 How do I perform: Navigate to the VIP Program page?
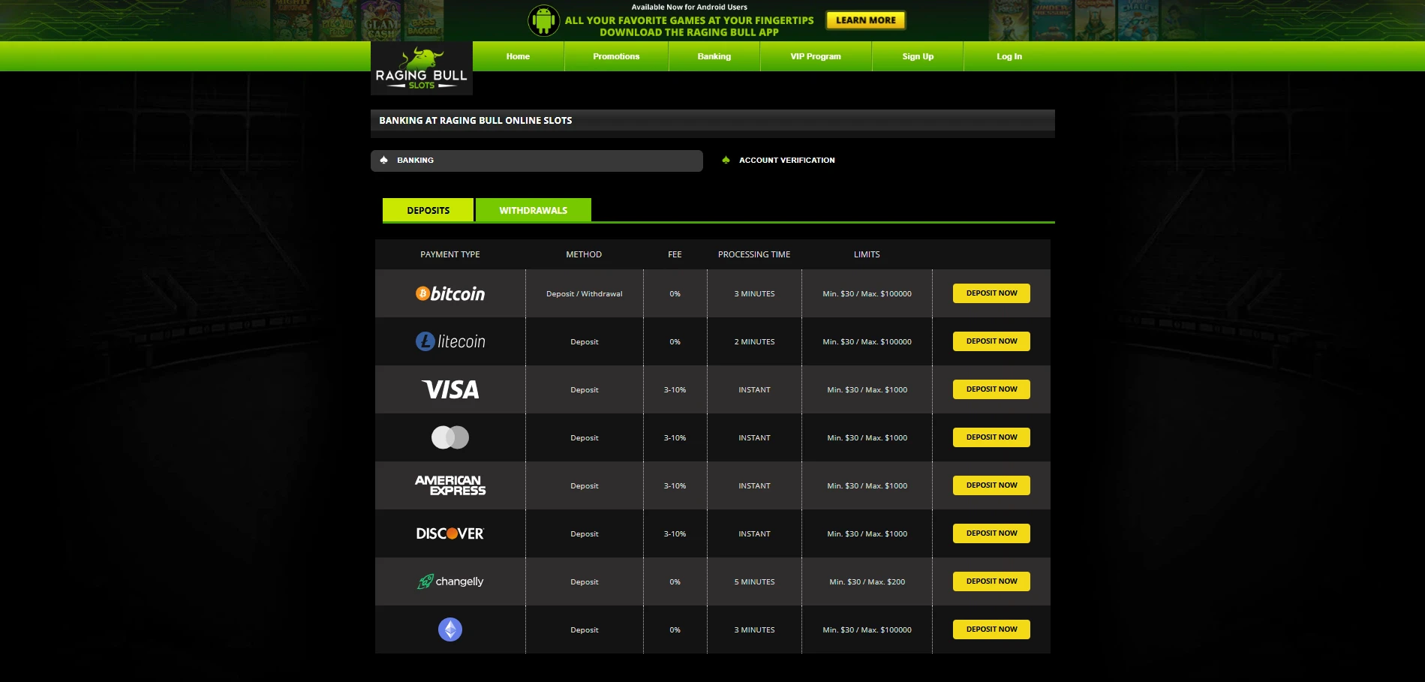815,56
